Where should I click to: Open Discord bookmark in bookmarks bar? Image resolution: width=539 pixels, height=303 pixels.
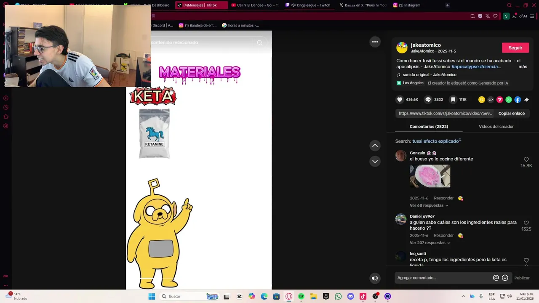pyautogui.click(x=162, y=25)
